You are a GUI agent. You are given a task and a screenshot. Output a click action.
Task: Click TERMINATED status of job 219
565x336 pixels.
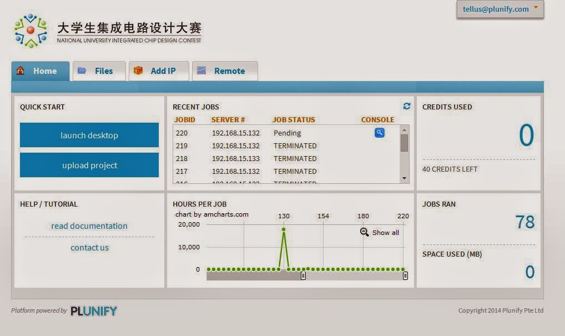(x=295, y=146)
